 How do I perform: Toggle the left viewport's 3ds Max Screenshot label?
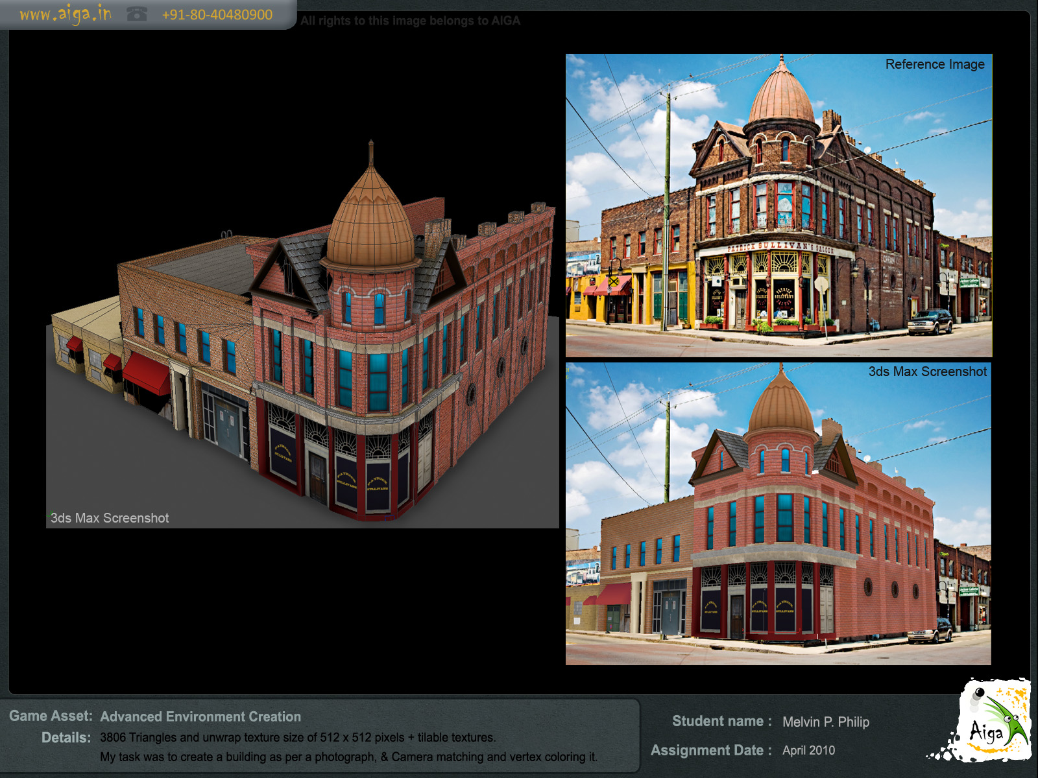pyautogui.click(x=110, y=518)
